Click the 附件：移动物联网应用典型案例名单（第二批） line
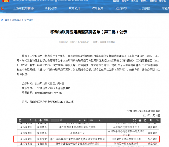 tap(48, 102)
